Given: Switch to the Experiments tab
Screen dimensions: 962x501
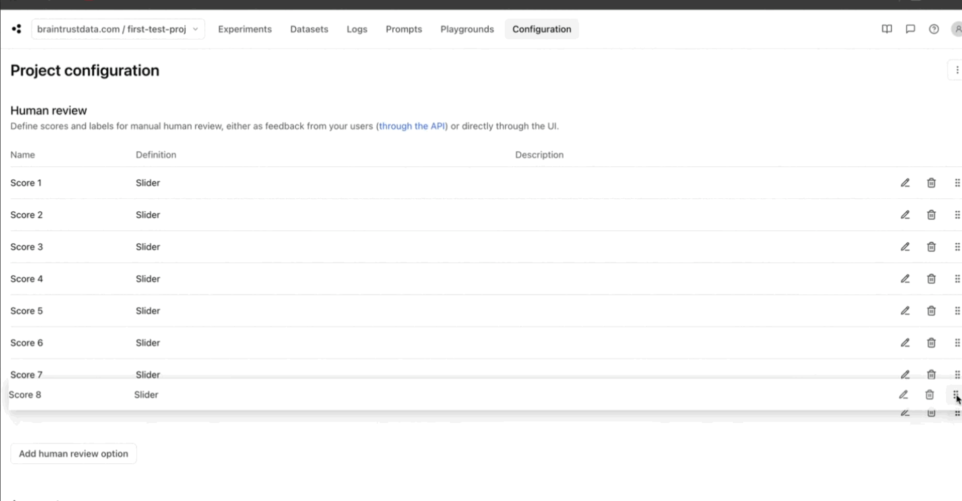Looking at the screenshot, I should coord(245,29).
